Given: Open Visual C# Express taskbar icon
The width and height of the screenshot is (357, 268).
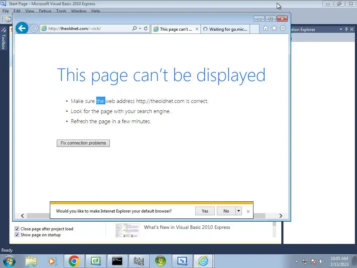Looking at the screenshot, I should pyautogui.click(x=96, y=261).
